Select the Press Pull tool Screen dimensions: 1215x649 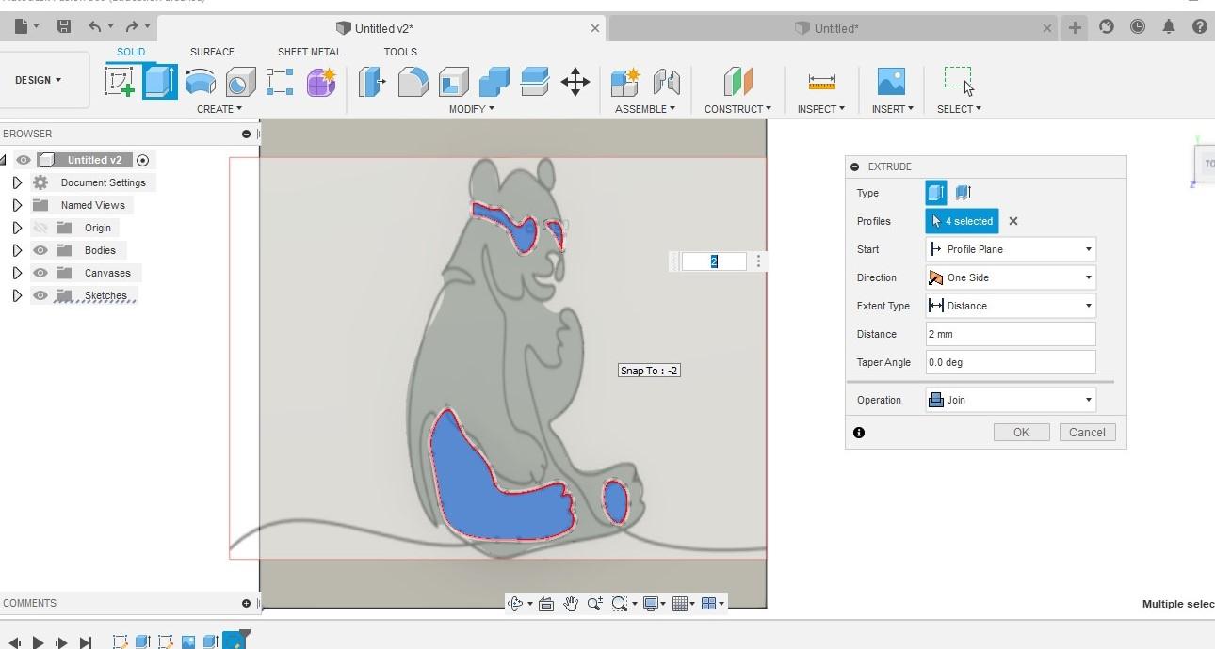click(372, 82)
